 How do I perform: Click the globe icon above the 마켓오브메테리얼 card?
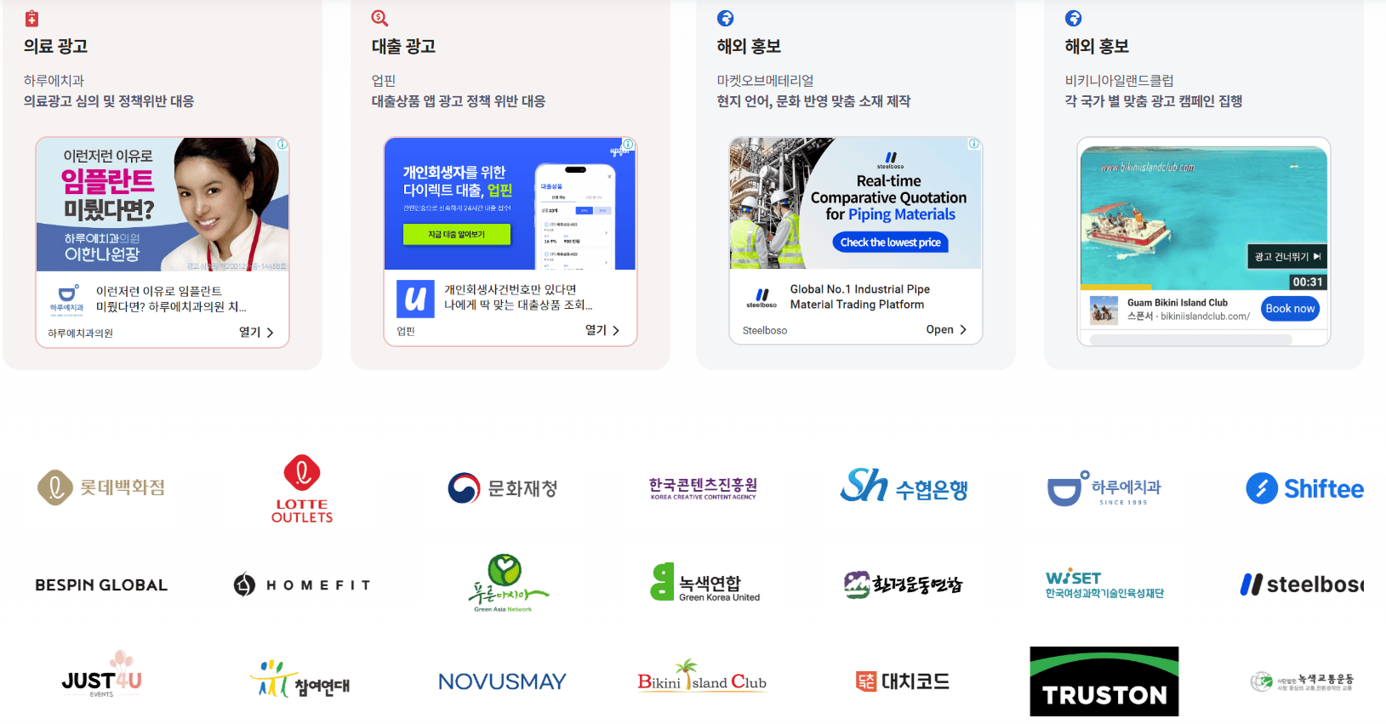click(x=726, y=18)
